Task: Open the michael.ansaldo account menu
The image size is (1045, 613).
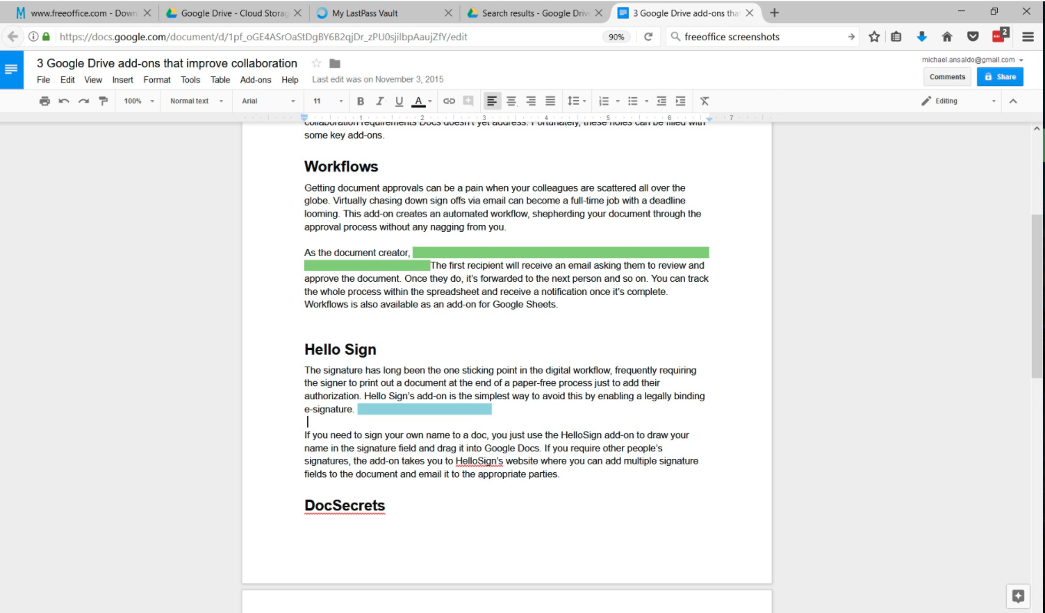Action: [972, 60]
